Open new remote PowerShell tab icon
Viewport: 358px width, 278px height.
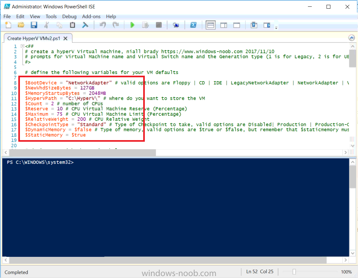[x=176, y=25]
